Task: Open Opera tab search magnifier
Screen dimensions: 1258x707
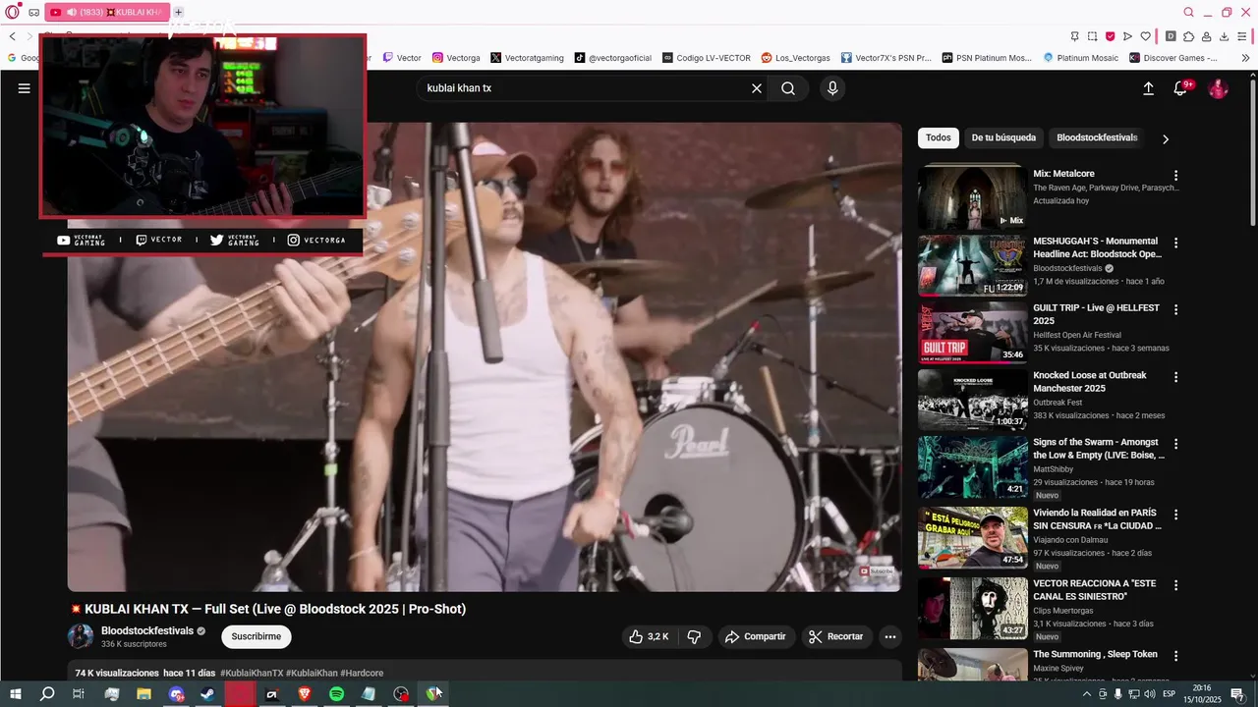Action: (x=1189, y=13)
